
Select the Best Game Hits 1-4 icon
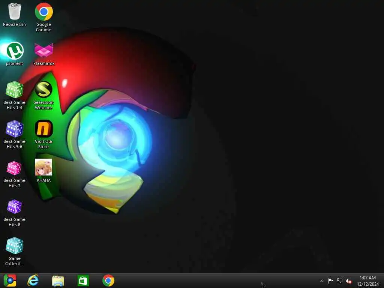click(15, 96)
